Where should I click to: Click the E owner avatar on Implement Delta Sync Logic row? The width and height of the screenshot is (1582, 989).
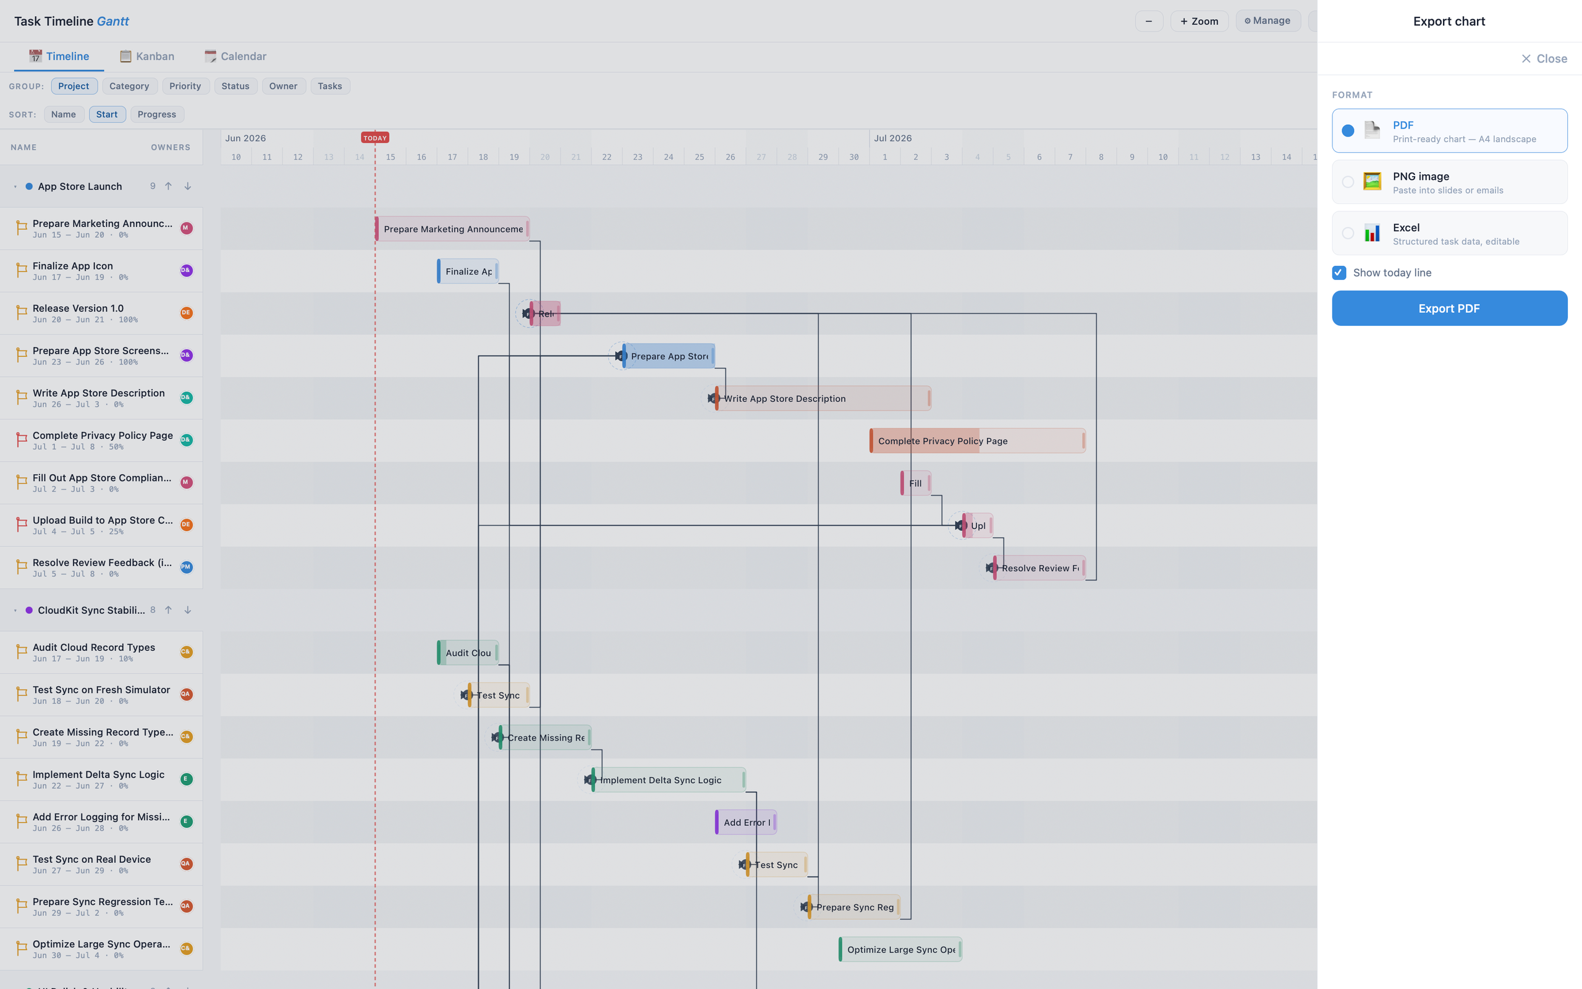(x=186, y=779)
